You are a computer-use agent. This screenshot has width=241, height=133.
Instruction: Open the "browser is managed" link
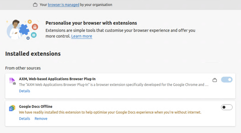[x=64, y=5]
